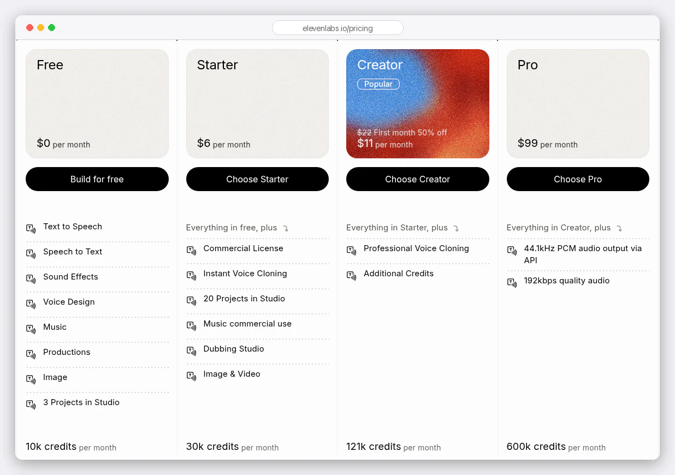Viewport: 675px width, 475px height.
Task: Click the yellow minimize window button
Action: tap(40, 27)
